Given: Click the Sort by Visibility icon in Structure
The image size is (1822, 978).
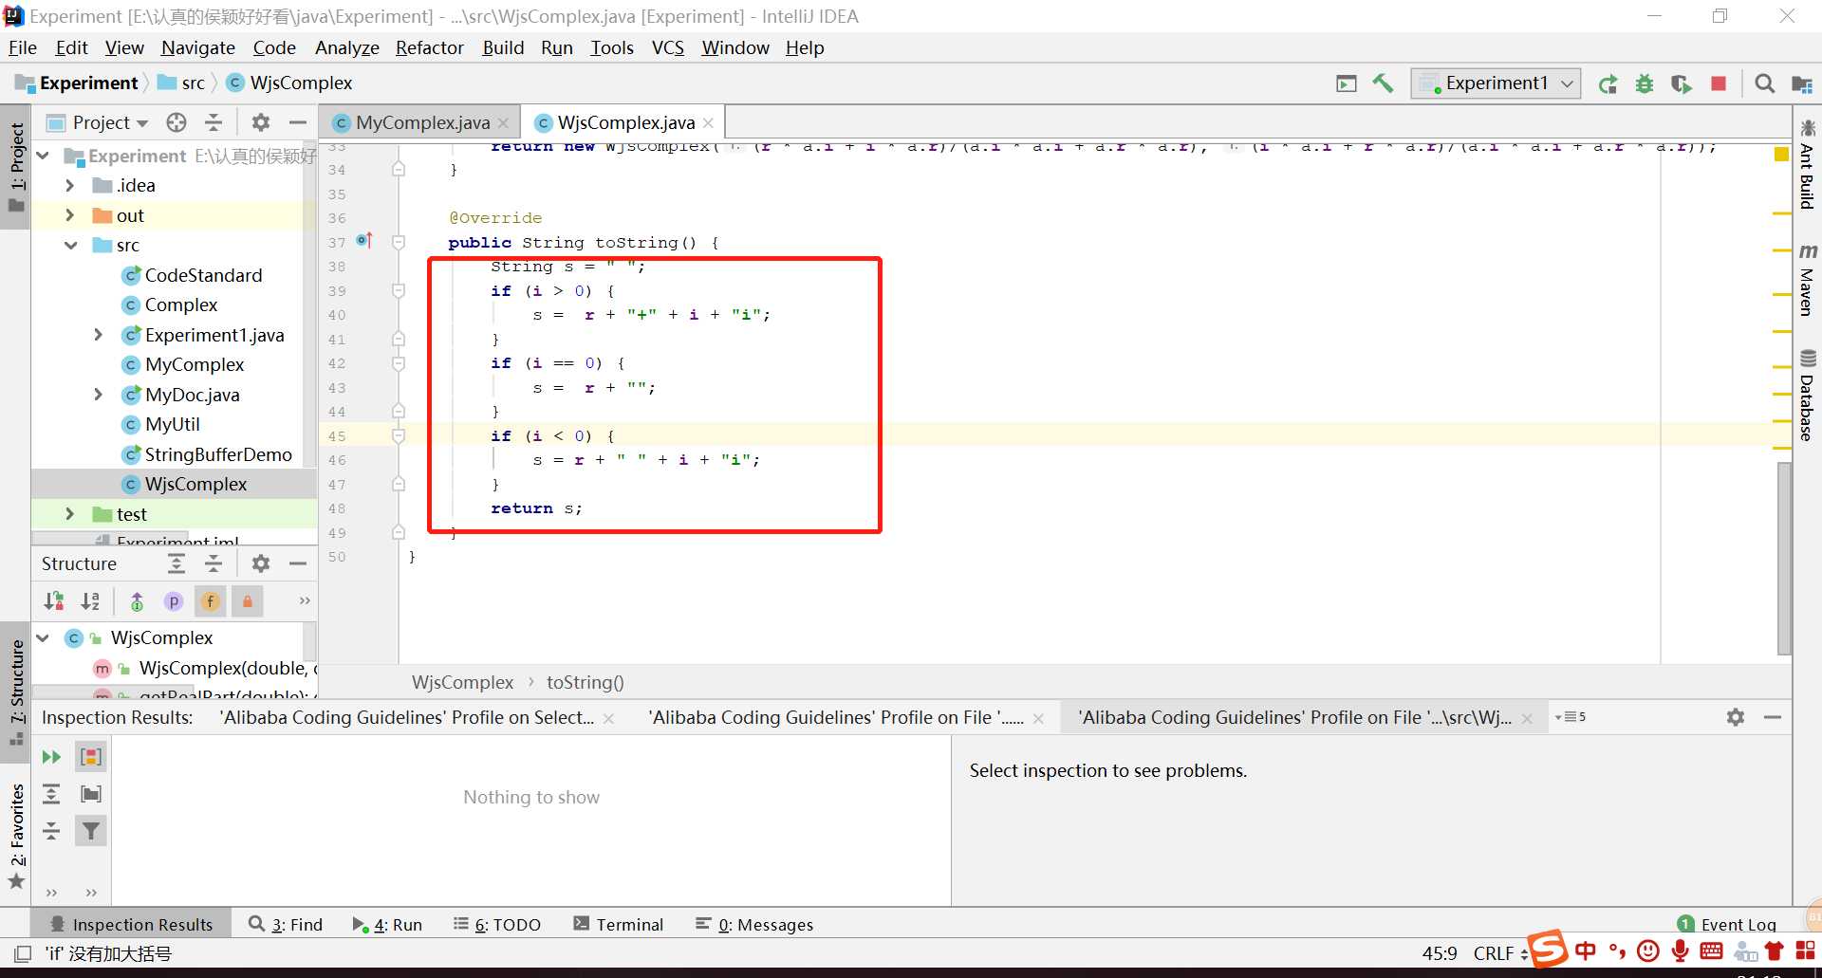Looking at the screenshot, I should click(x=54, y=600).
